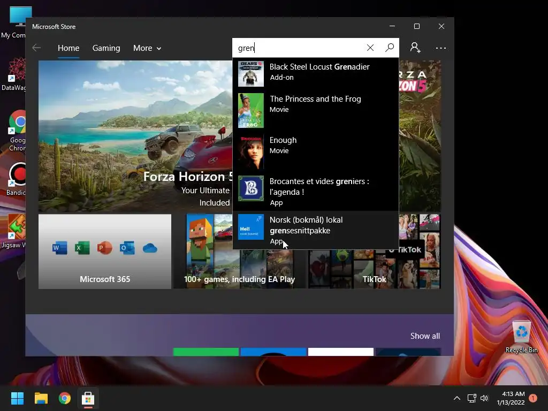Viewport: 548px width, 411px height.
Task: Click the Microsoft Store taskbar icon
Action: click(x=88, y=398)
